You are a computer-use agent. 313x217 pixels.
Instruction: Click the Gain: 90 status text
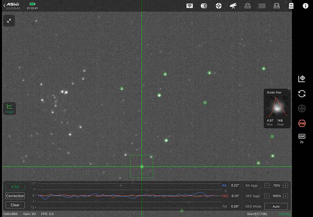tap(29, 214)
